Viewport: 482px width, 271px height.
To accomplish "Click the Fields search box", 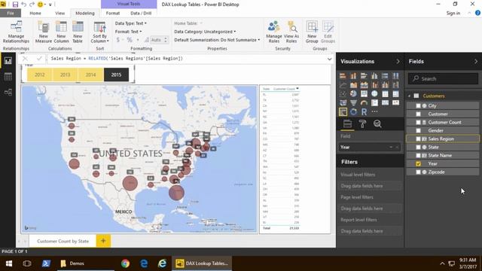I will [443, 78].
